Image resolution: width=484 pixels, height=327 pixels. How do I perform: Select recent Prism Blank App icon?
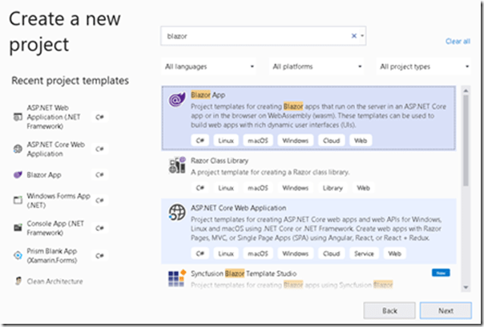click(x=17, y=253)
